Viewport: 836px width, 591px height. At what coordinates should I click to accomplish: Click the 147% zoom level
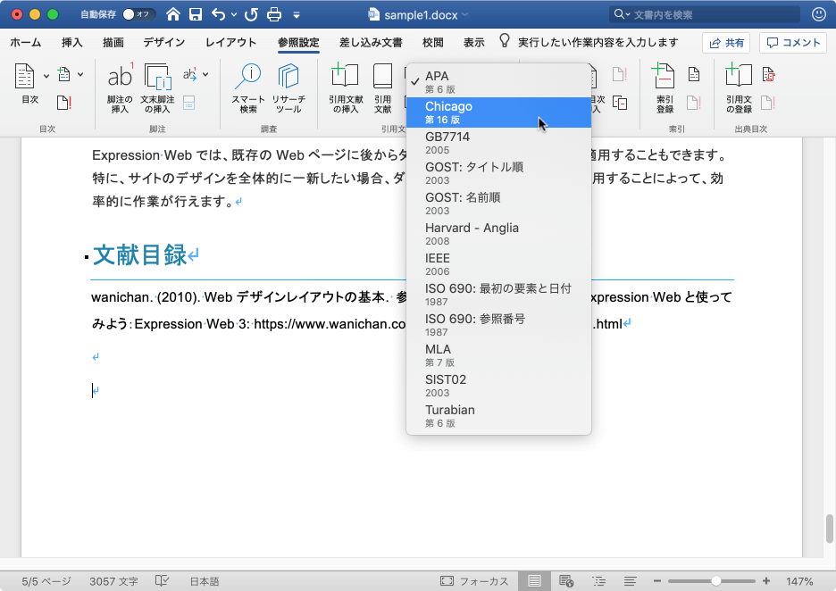(799, 581)
